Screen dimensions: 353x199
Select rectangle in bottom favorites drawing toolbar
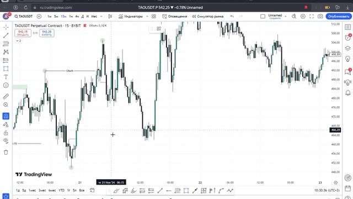point(186,191)
